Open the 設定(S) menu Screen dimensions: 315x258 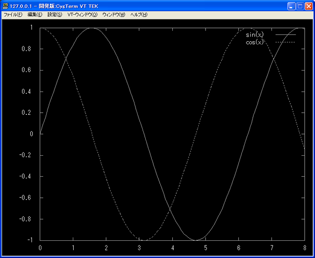(x=55, y=15)
